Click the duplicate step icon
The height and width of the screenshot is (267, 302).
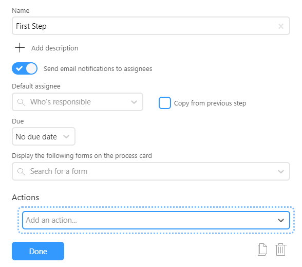click(x=262, y=250)
